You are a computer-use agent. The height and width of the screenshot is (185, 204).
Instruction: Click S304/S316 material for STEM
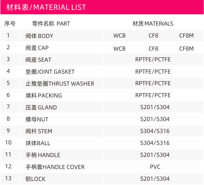(155, 131)
